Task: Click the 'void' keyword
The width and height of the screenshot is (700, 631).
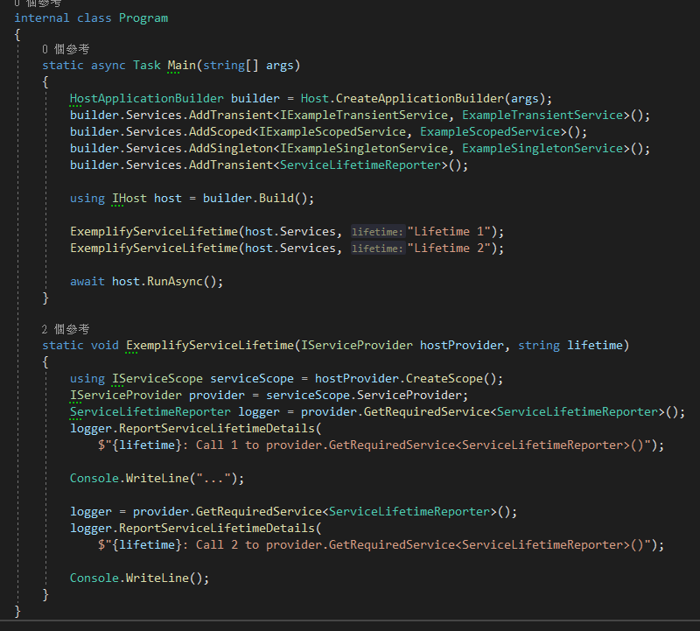Action: pos(104,346)
